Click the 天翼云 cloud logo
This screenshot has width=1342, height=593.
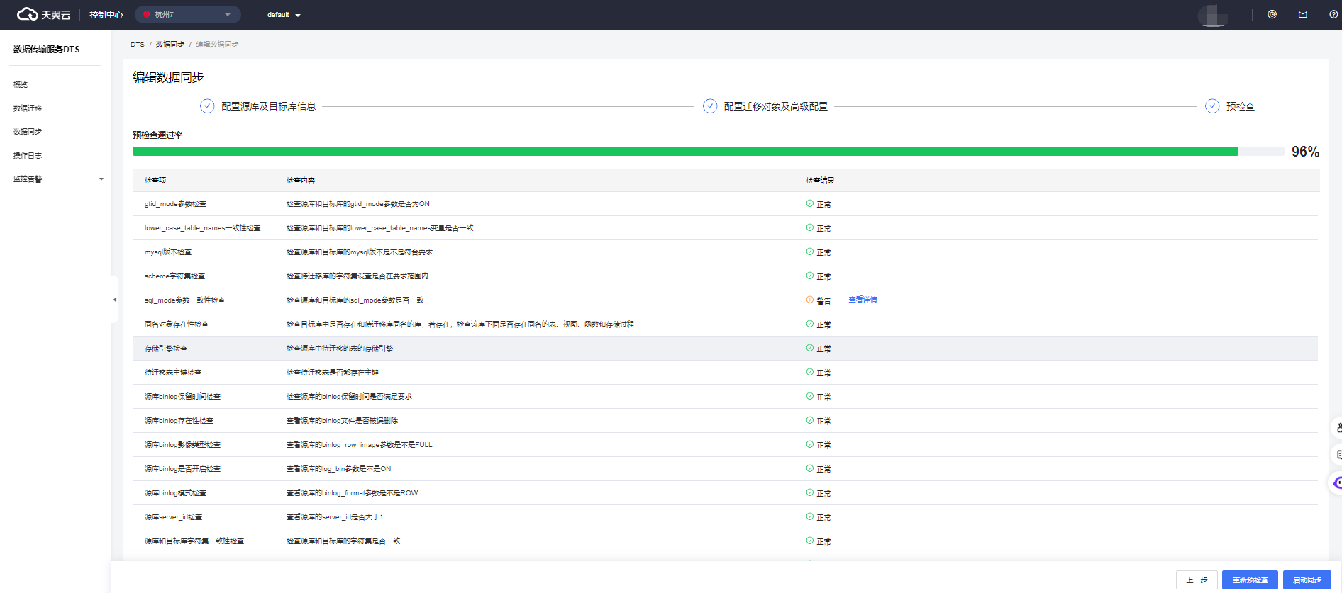(x=43, y=14)
